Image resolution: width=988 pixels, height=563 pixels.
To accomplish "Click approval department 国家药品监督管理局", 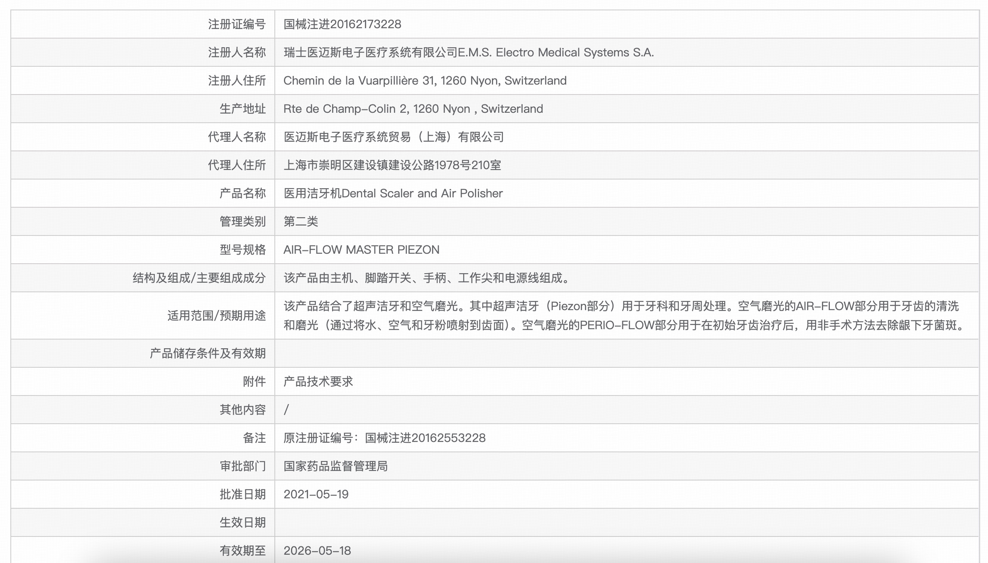I will coord(336,466).
